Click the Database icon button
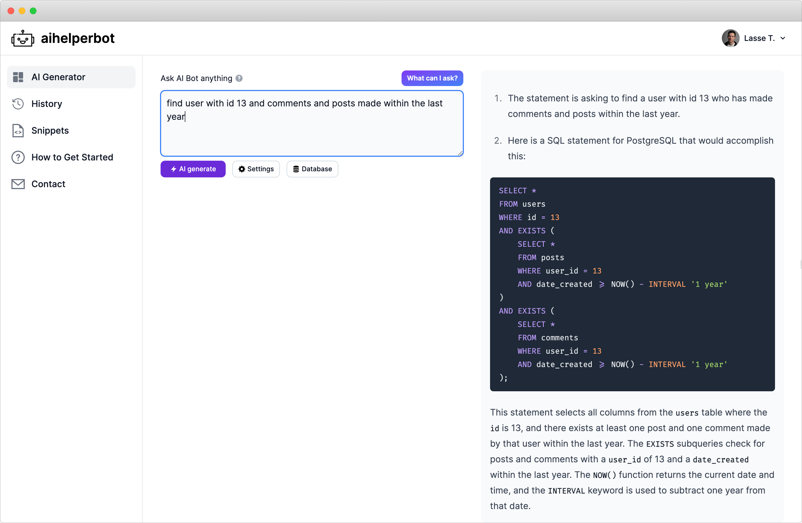Screen dimensions: 802x523 [x=296, y=169]
